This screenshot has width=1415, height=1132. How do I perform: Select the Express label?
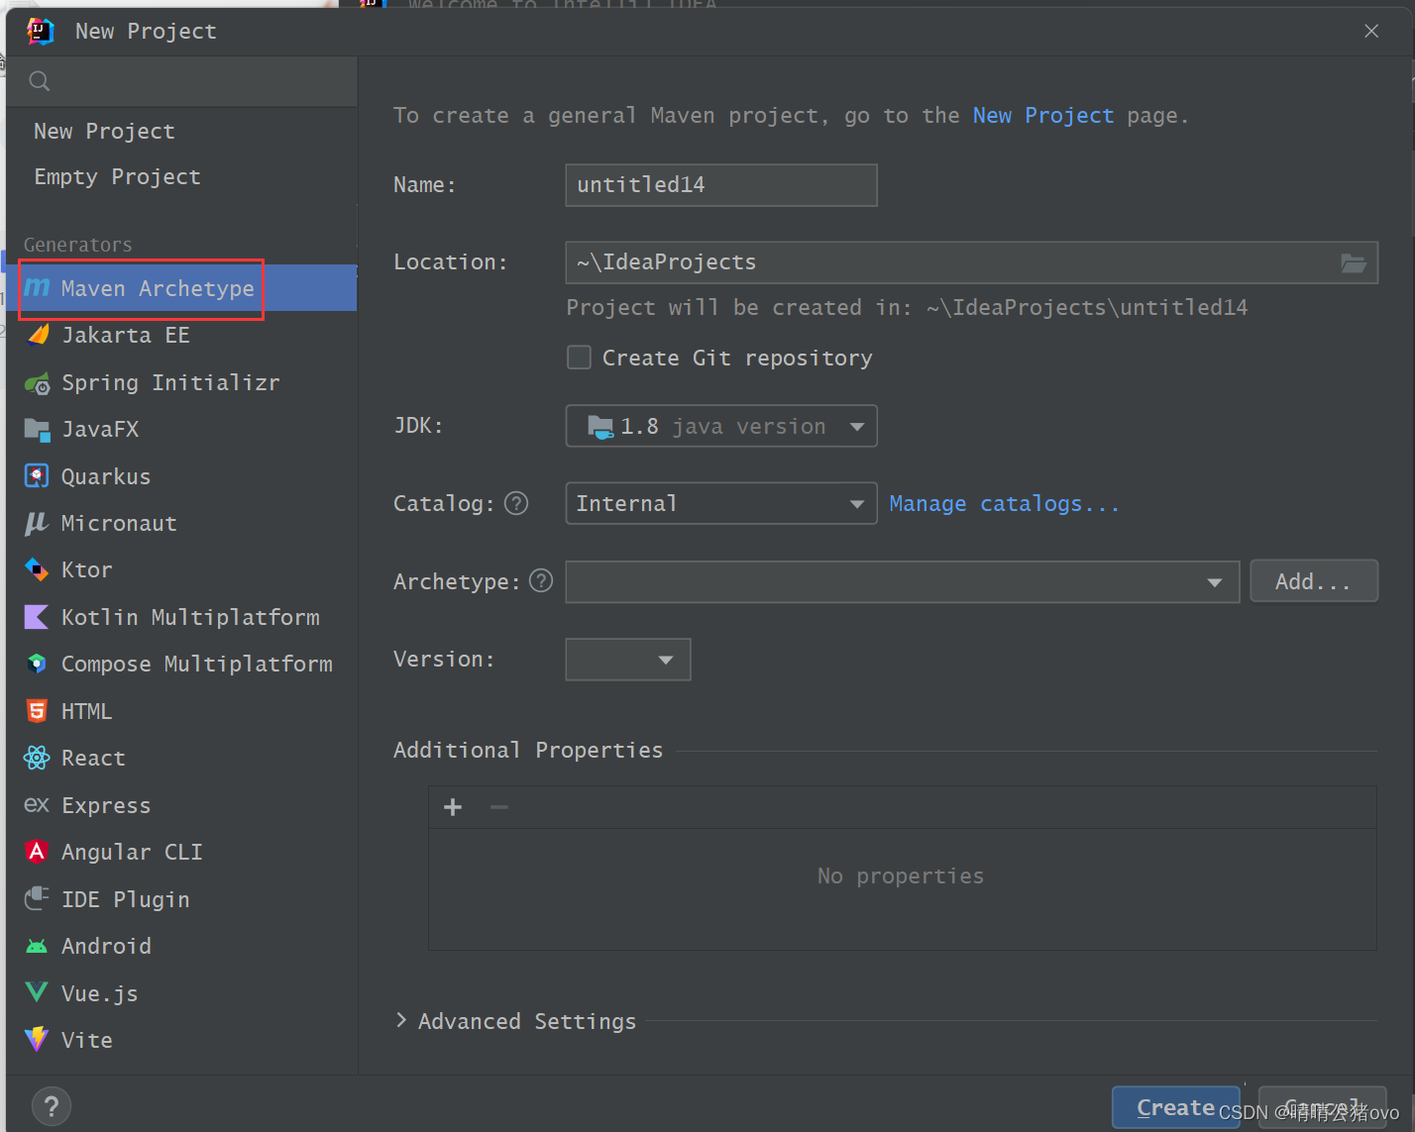point(106,805)
